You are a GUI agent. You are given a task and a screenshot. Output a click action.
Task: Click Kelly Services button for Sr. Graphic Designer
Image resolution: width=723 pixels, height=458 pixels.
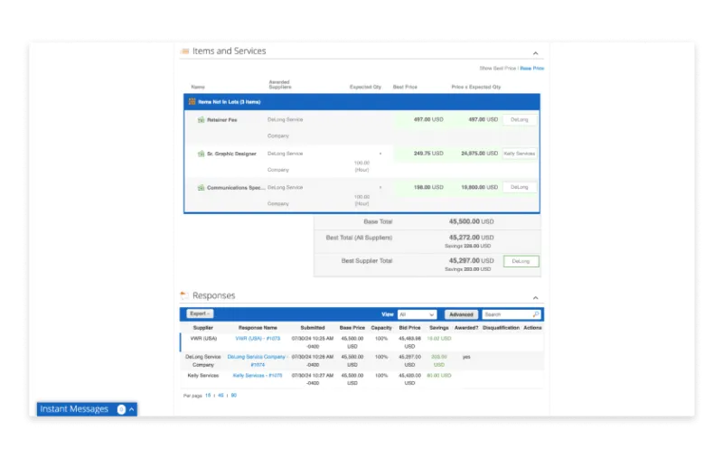519,154
